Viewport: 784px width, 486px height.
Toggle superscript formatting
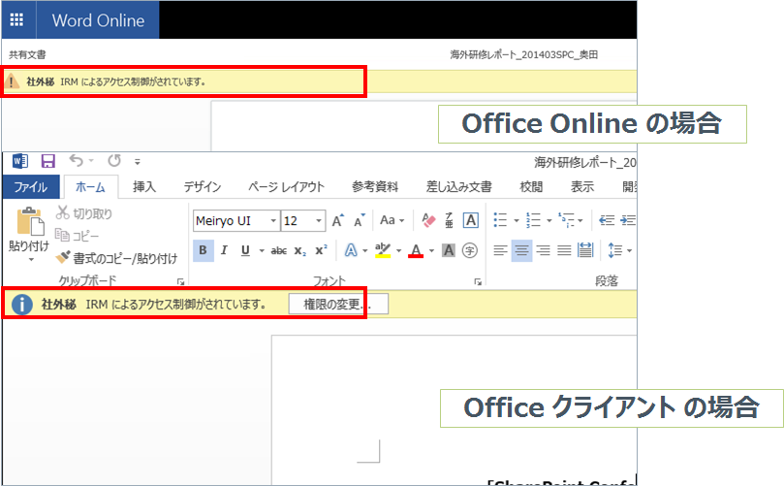(321, 249)
